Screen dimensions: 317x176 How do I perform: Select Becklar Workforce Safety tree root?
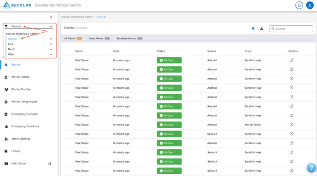coord(22,34)
